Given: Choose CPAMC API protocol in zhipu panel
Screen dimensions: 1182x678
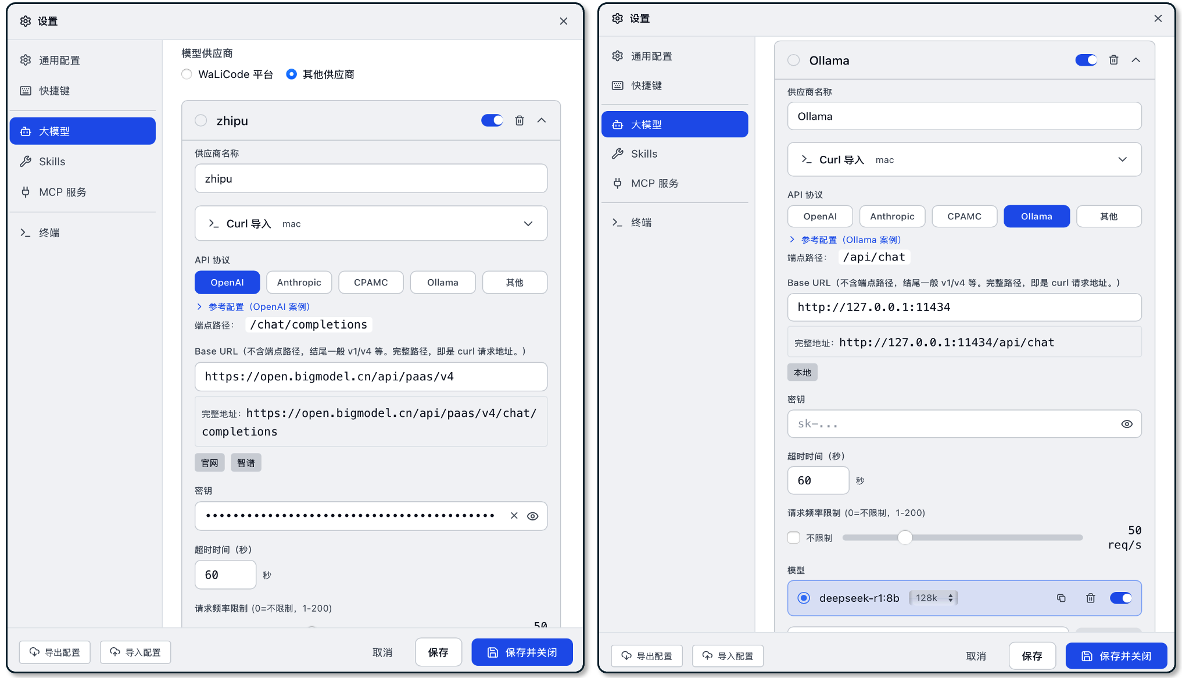Looking at the screenshot, I should [371, 283].
